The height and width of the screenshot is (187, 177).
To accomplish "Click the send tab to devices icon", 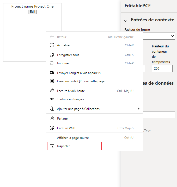I will tap(52, 73).
